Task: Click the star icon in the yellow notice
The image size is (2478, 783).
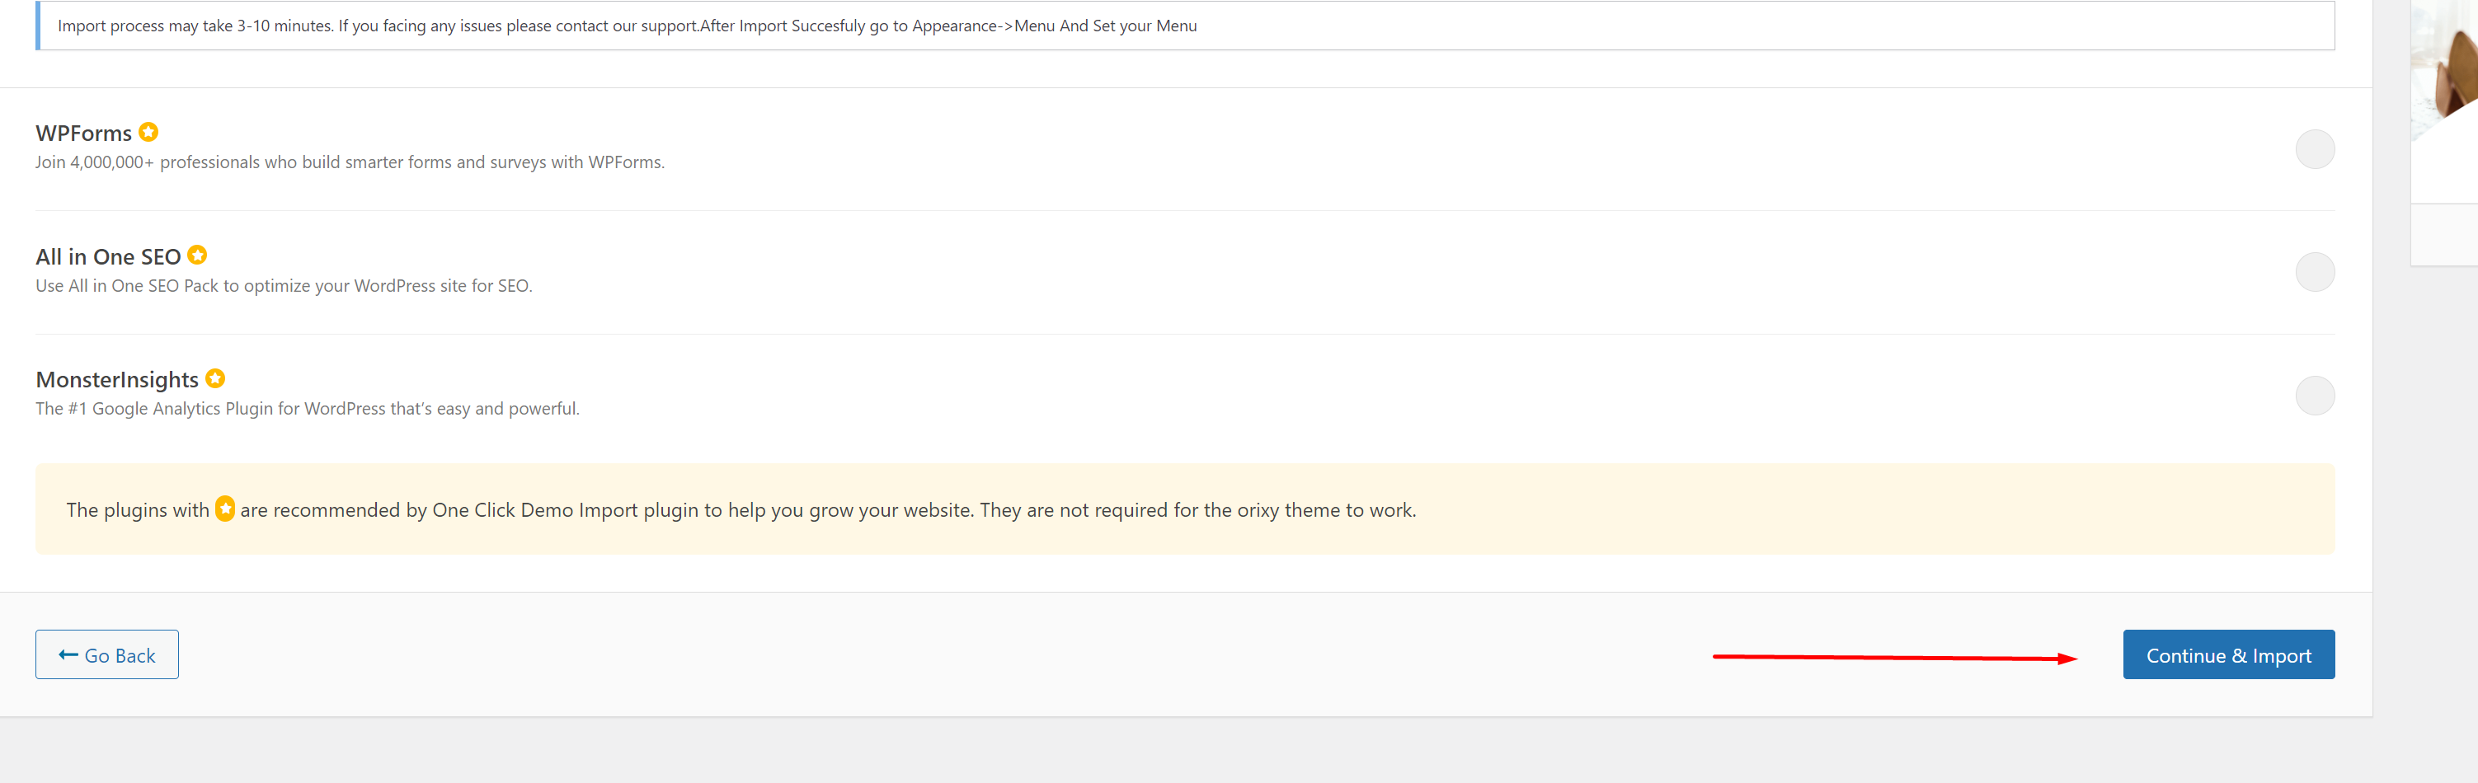Action: click(225, 509)
